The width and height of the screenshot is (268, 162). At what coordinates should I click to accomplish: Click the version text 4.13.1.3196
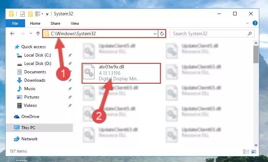[110, 73]
